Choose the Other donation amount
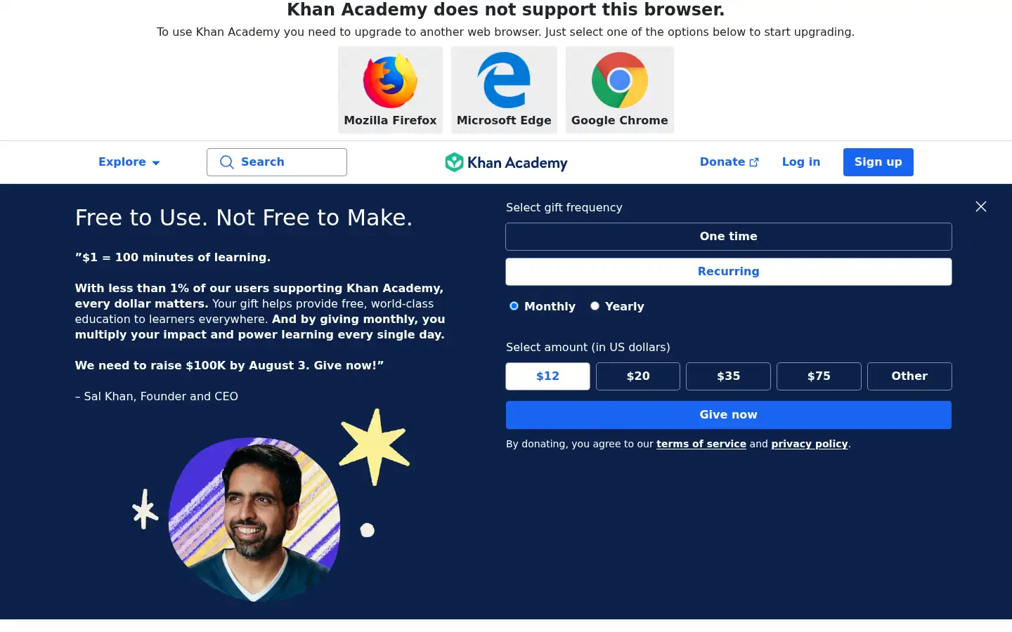1012x632 pixels. [x=909, y=376]
